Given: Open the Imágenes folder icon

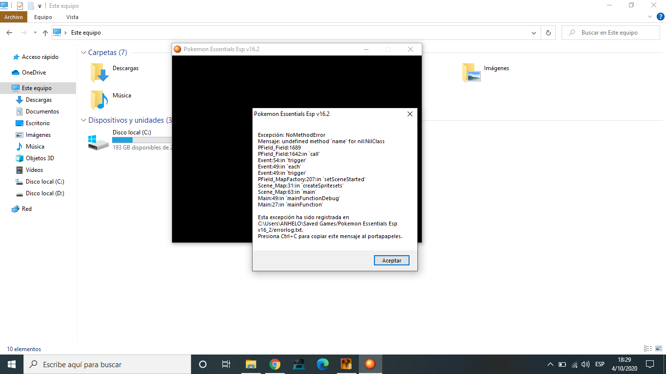Looking at the screenshot, I should point(471,73).
